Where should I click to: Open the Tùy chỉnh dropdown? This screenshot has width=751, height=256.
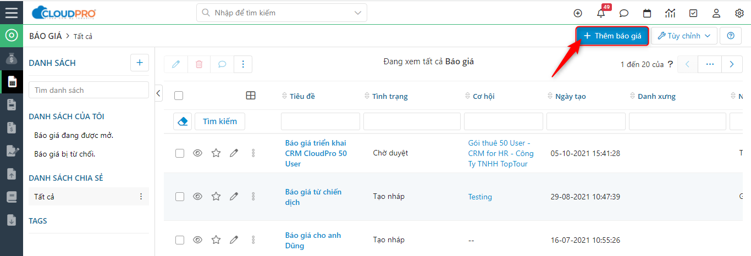click(684, 36)
